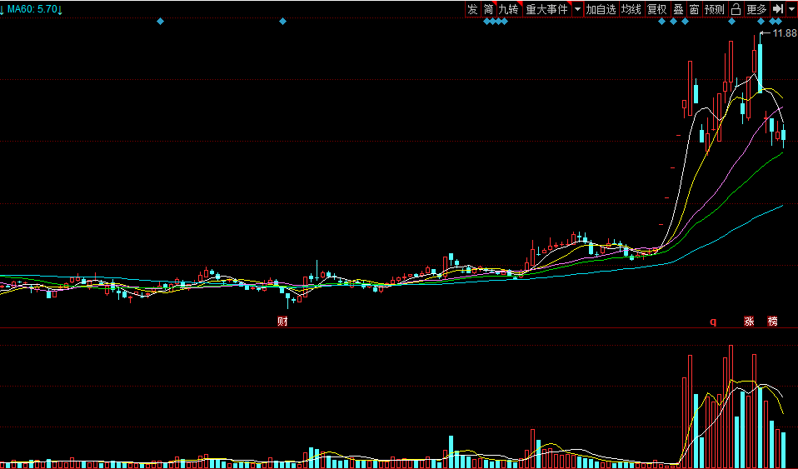The image size is (798, 469).
Task: Open the 窗 window layout button
Action: click(x=694, y=9)
